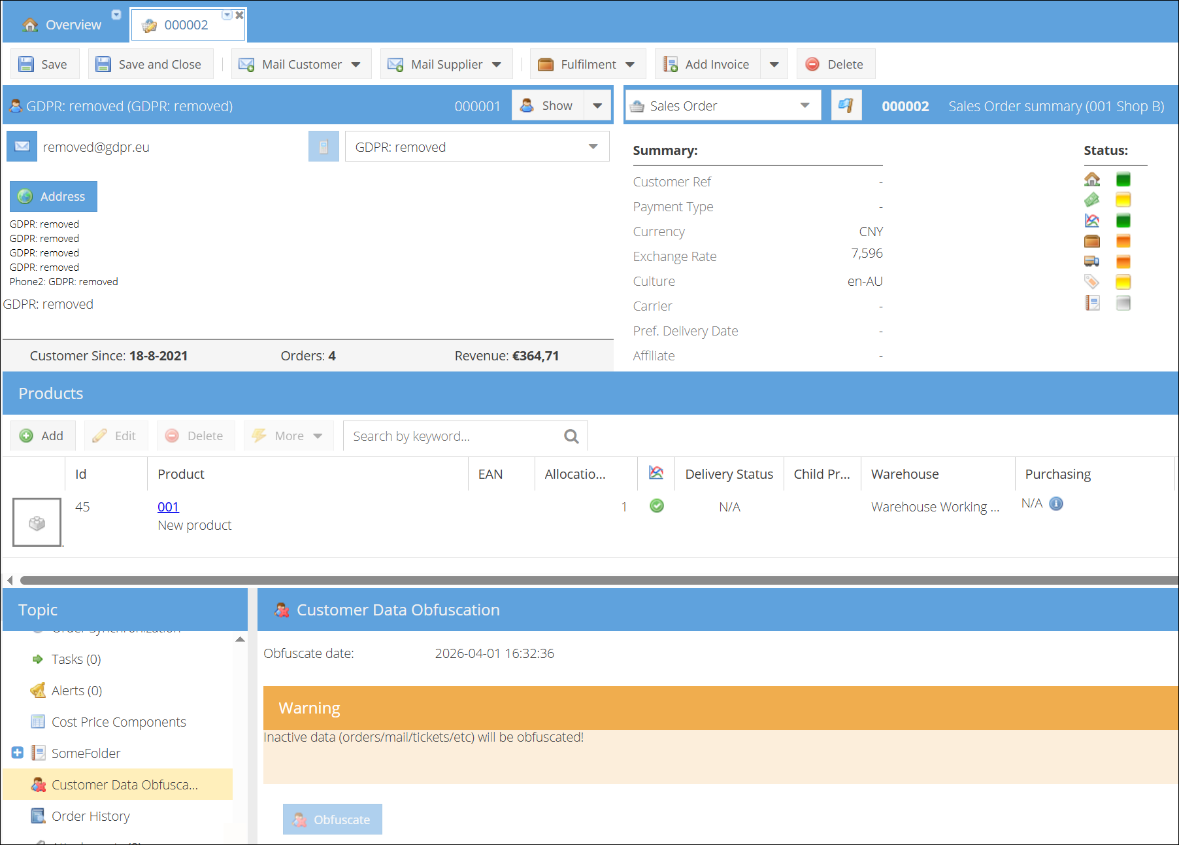Screen dimensions: 1179x845
Task: Open the Add Invoice dropdown arrow
Action: point(774,64)
